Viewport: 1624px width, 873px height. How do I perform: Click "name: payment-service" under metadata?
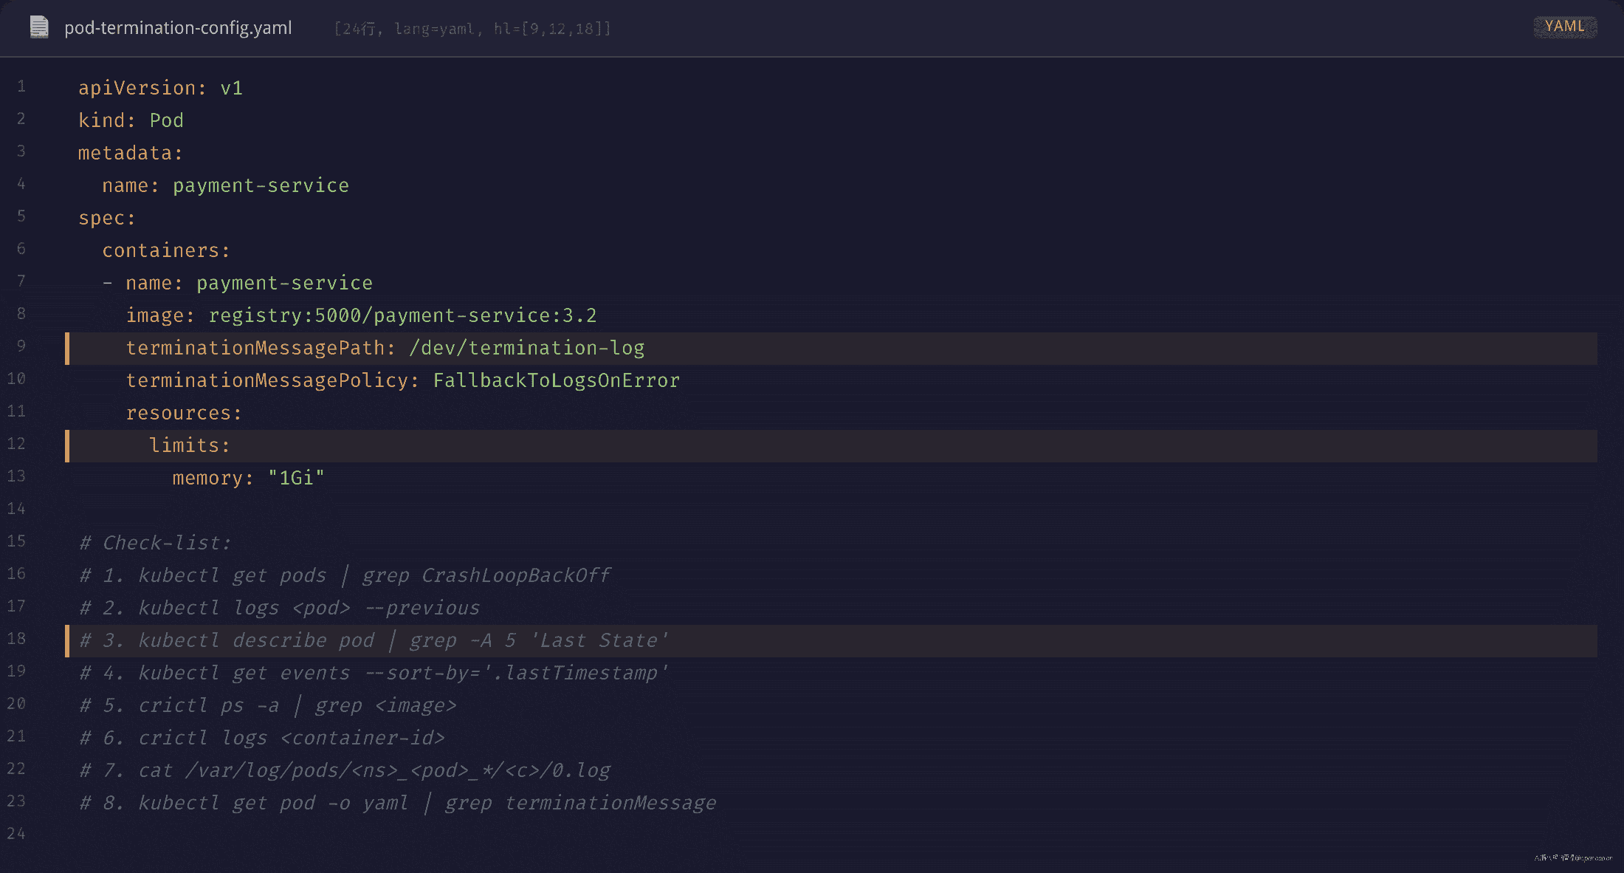(225, 185)
